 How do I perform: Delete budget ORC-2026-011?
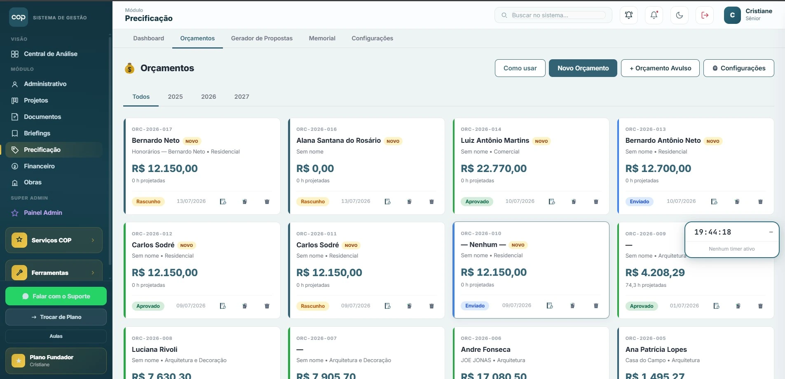pos(431,306)
